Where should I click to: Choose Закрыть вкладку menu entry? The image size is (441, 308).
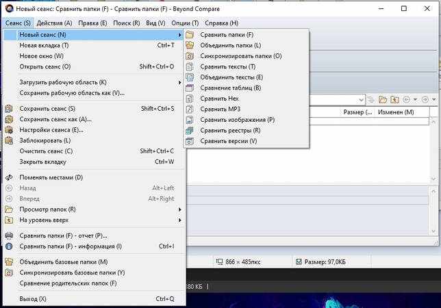94,162
